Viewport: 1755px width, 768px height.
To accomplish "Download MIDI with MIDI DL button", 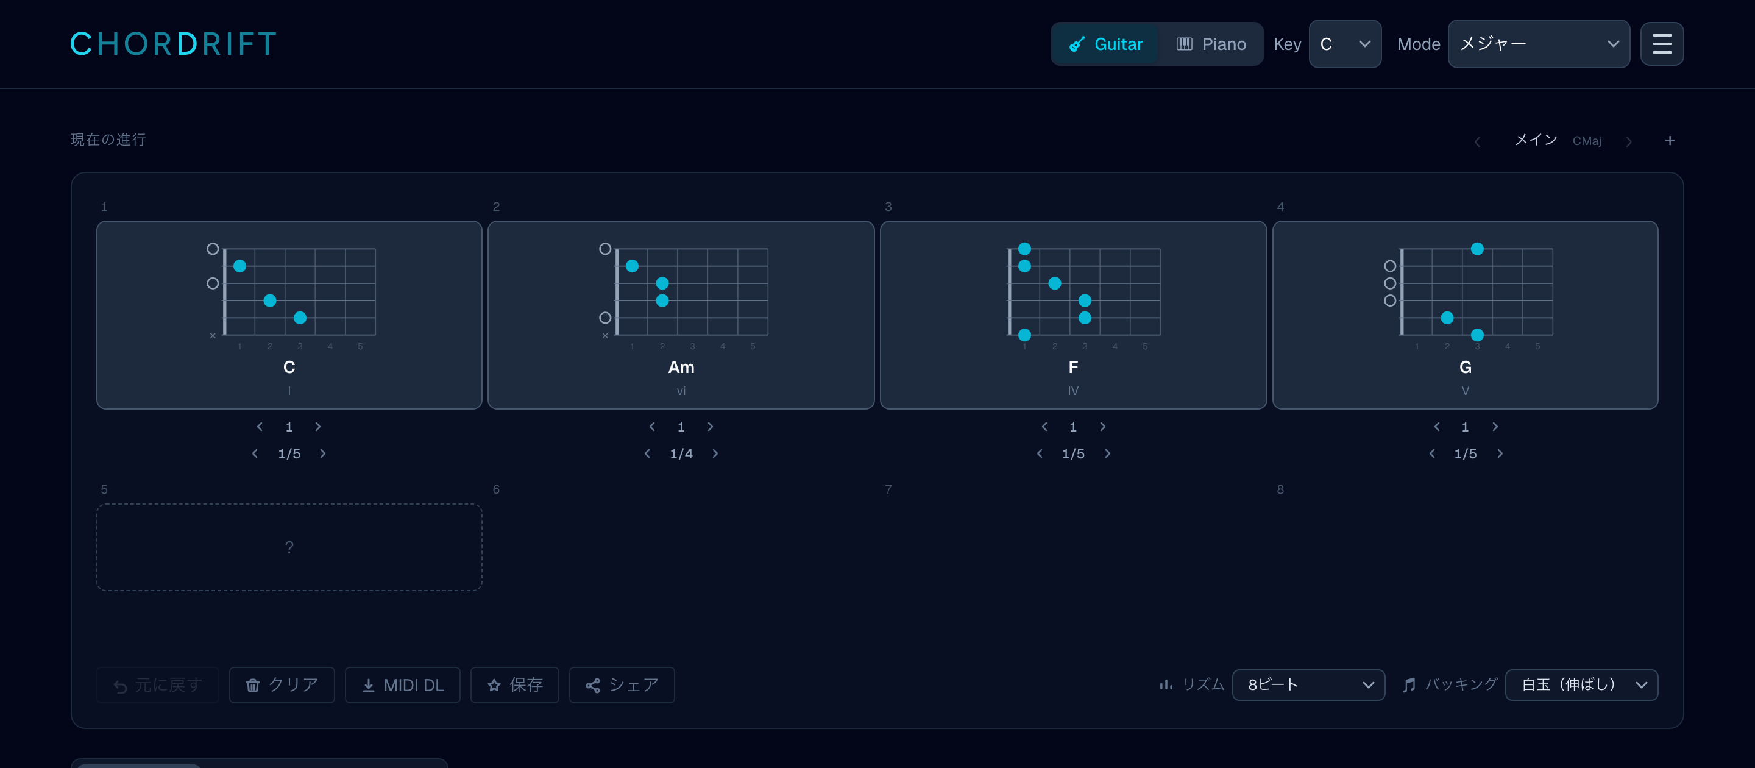I will pyautogui.click(x=403, y=685).
